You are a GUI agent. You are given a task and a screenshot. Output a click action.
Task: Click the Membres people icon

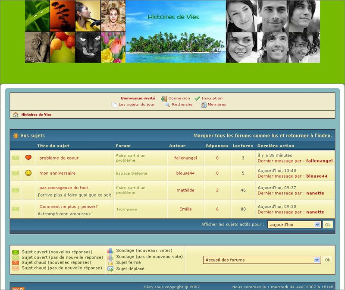204,105
